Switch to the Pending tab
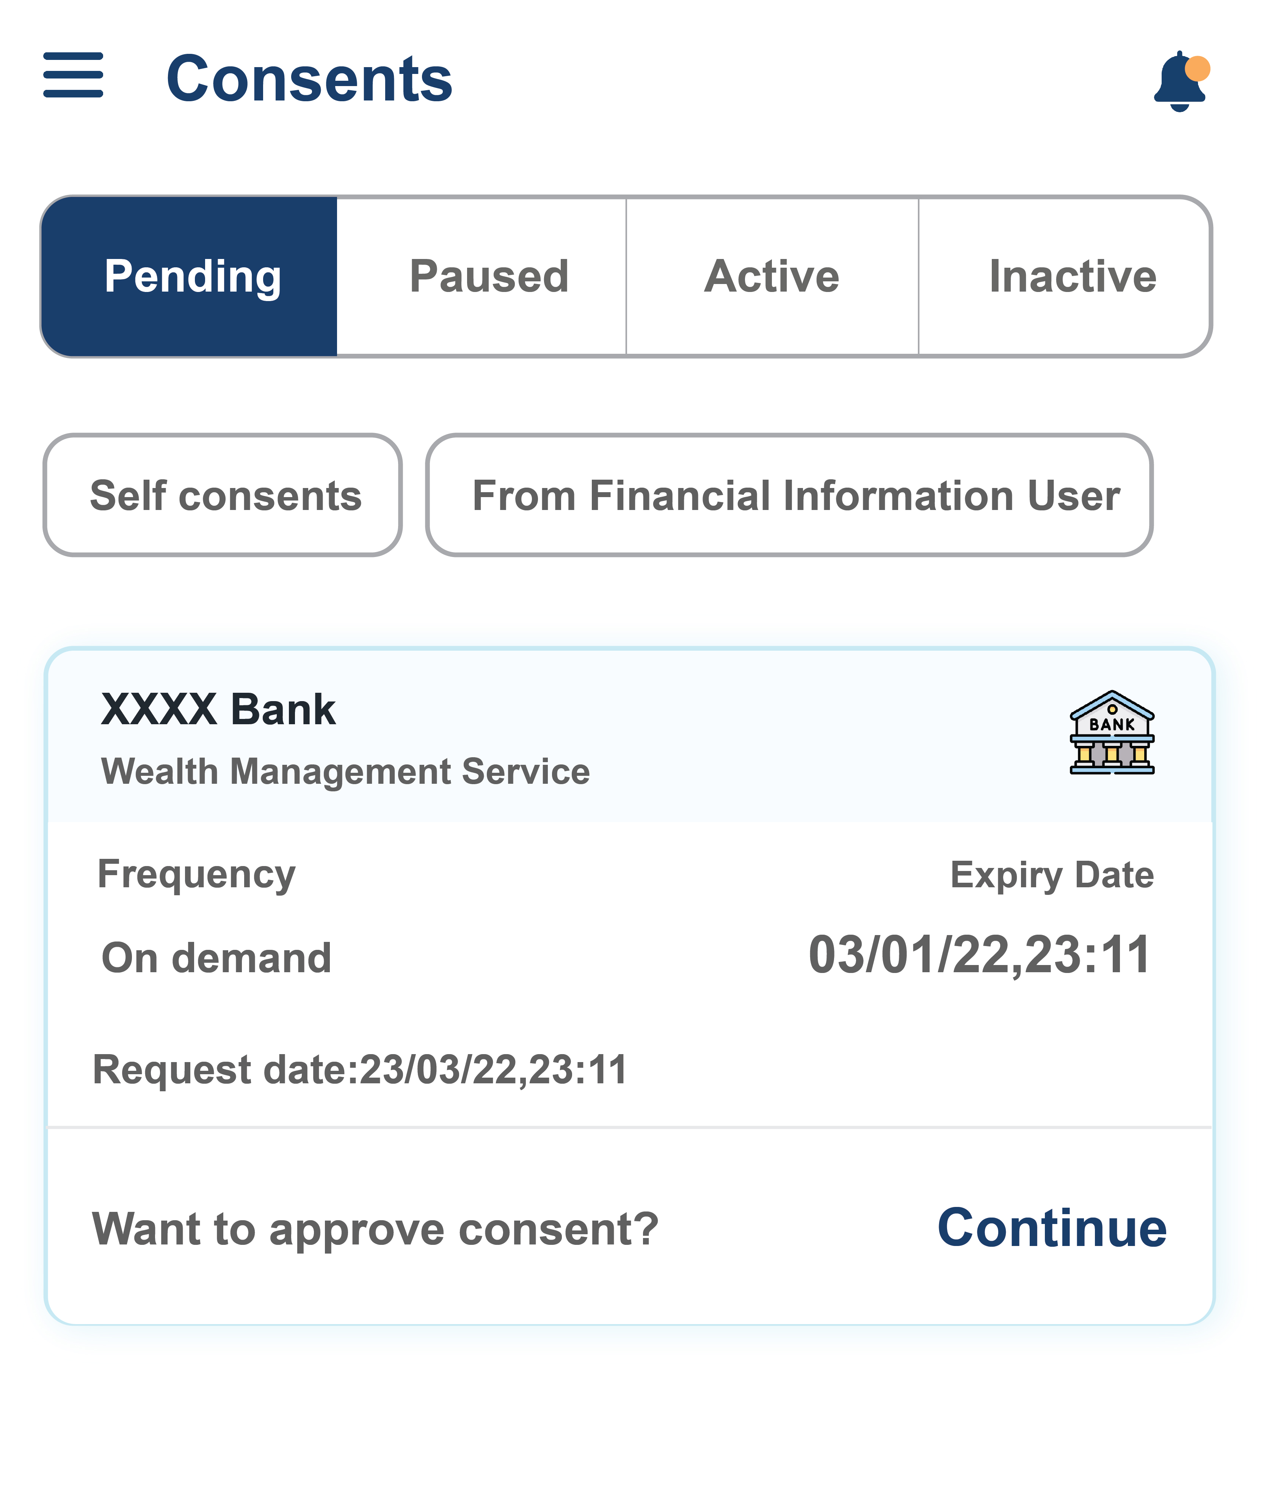Image resolution: width=1264 pixels, height=1508 pixels. coord(190,276)
